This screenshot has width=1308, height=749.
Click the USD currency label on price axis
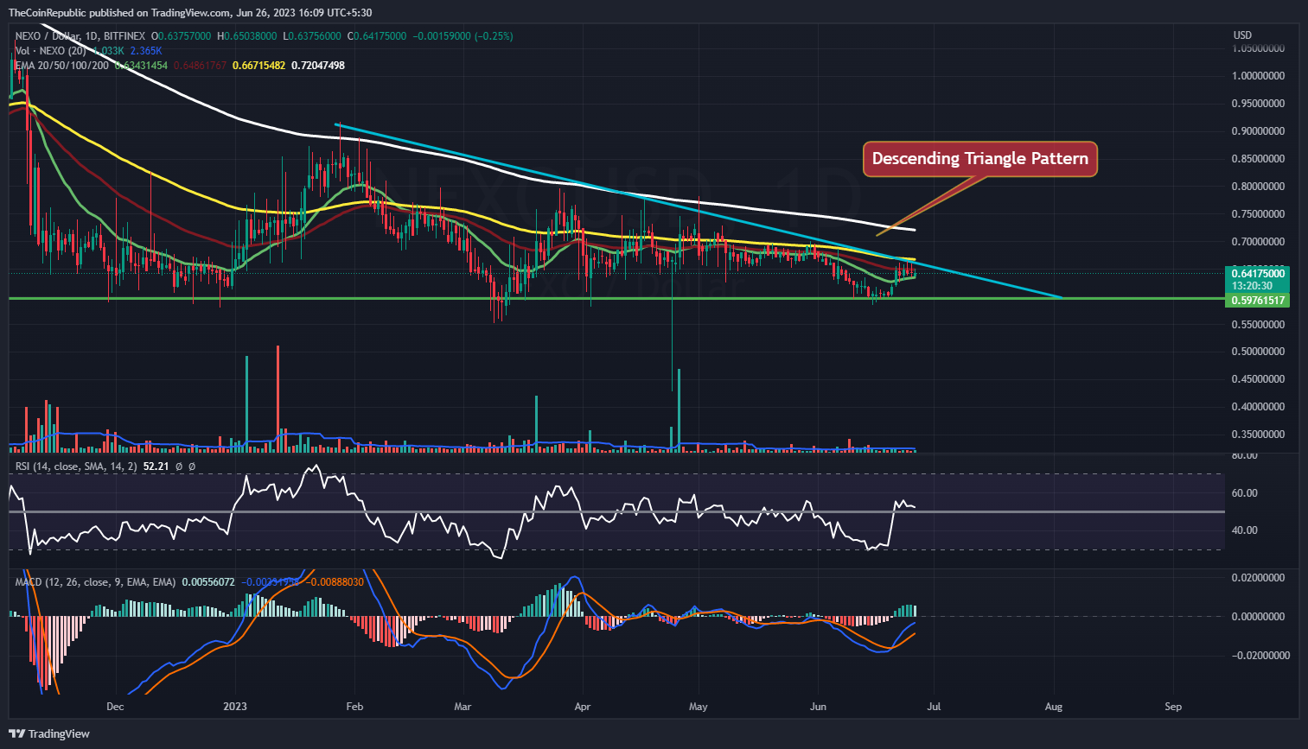[1241, 35]
